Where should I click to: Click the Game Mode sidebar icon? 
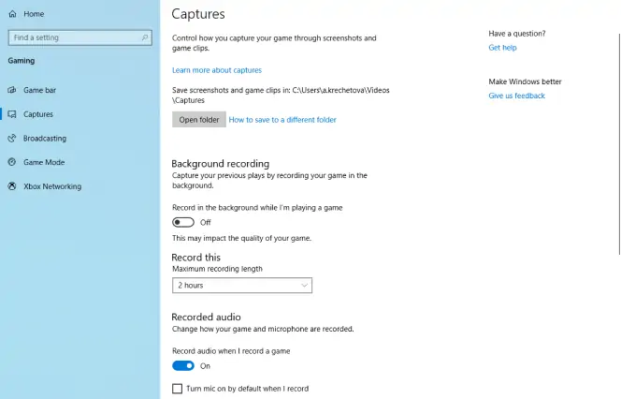tap(12, 162)
